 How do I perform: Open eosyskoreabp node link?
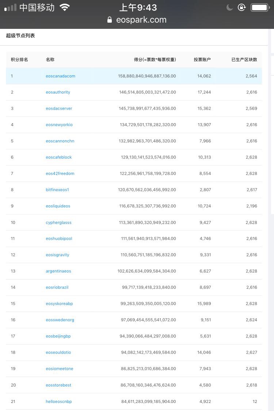pos(59,304)
